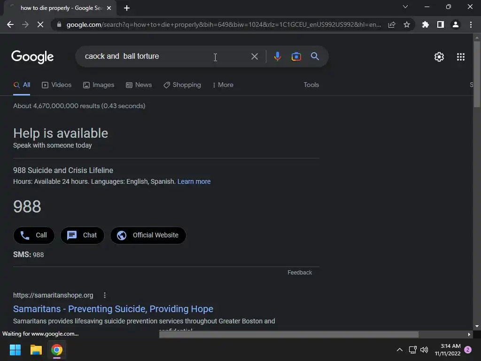Image resolution: width=481 pixels, height=361 pixels.
Task: Click the samaritanshope.org URL text
Action: point(53,295)
